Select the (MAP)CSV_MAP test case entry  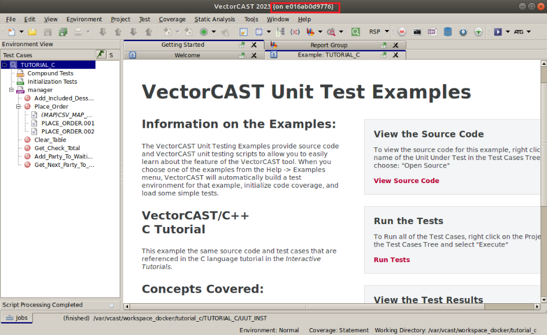(x=67, y=115)
